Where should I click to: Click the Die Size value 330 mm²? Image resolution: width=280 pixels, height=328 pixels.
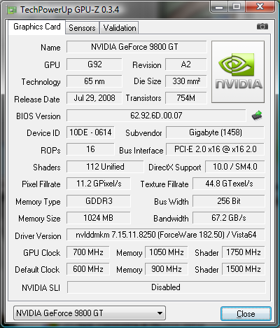click(186, 81)
